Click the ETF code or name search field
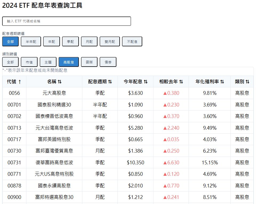Viewport: 256px width, 204px height. (x=66, y=21)
